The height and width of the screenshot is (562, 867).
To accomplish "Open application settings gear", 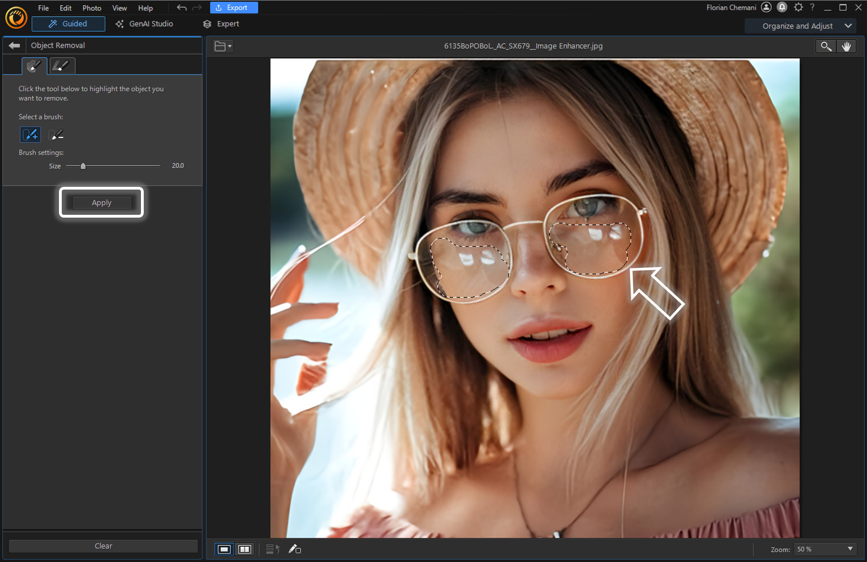I will [798, 7].
